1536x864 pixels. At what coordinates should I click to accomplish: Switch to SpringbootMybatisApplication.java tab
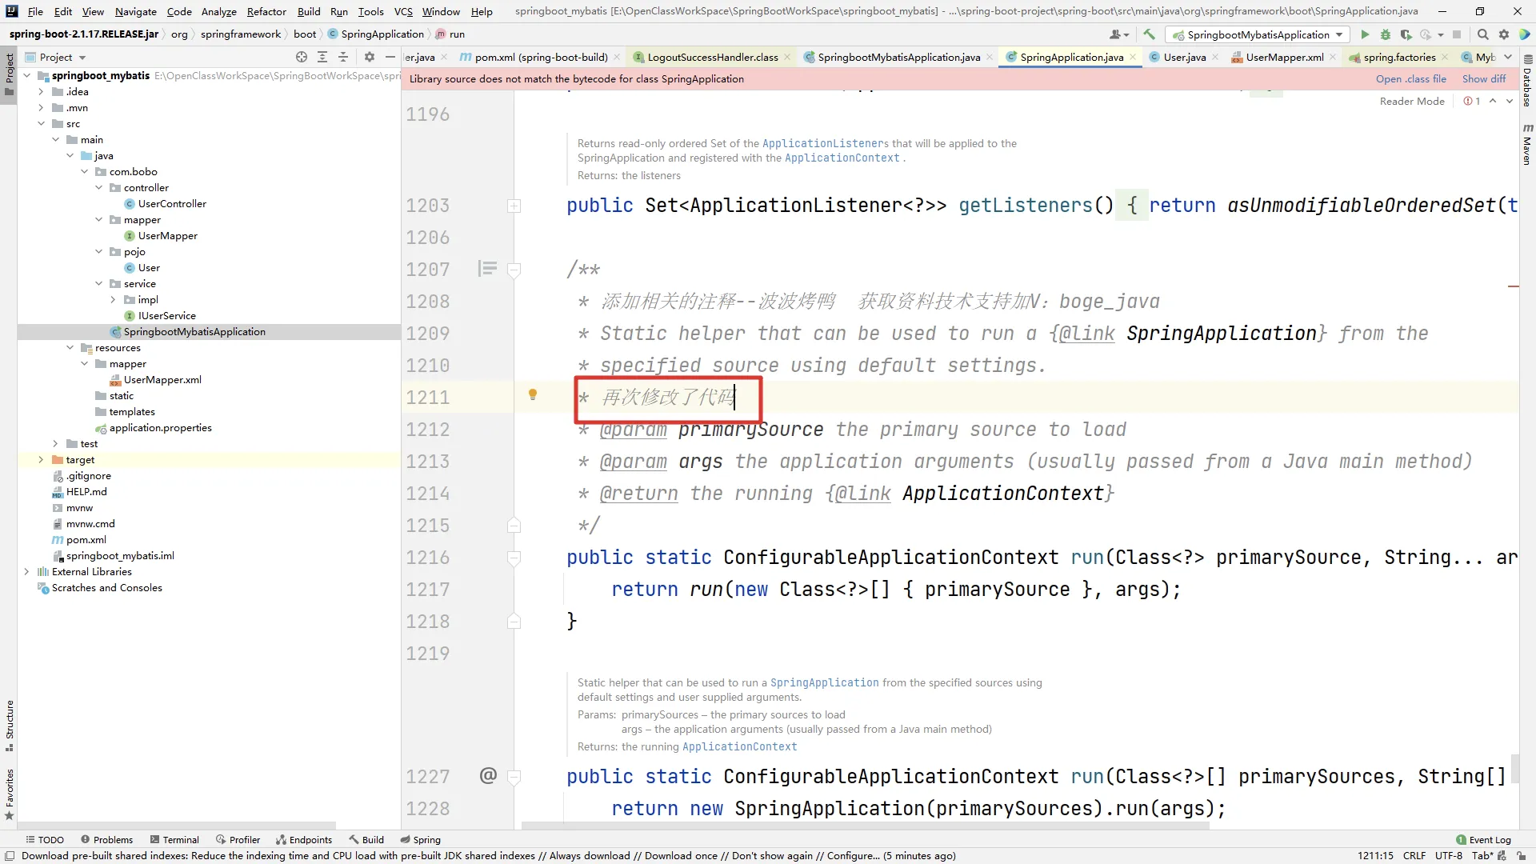(x=898, y=57)
